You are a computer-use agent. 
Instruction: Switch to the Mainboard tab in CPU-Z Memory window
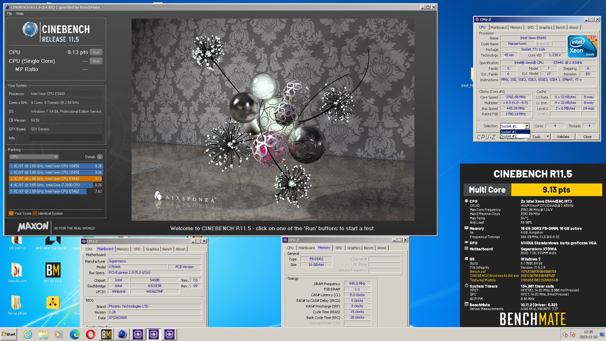point(306,248)
